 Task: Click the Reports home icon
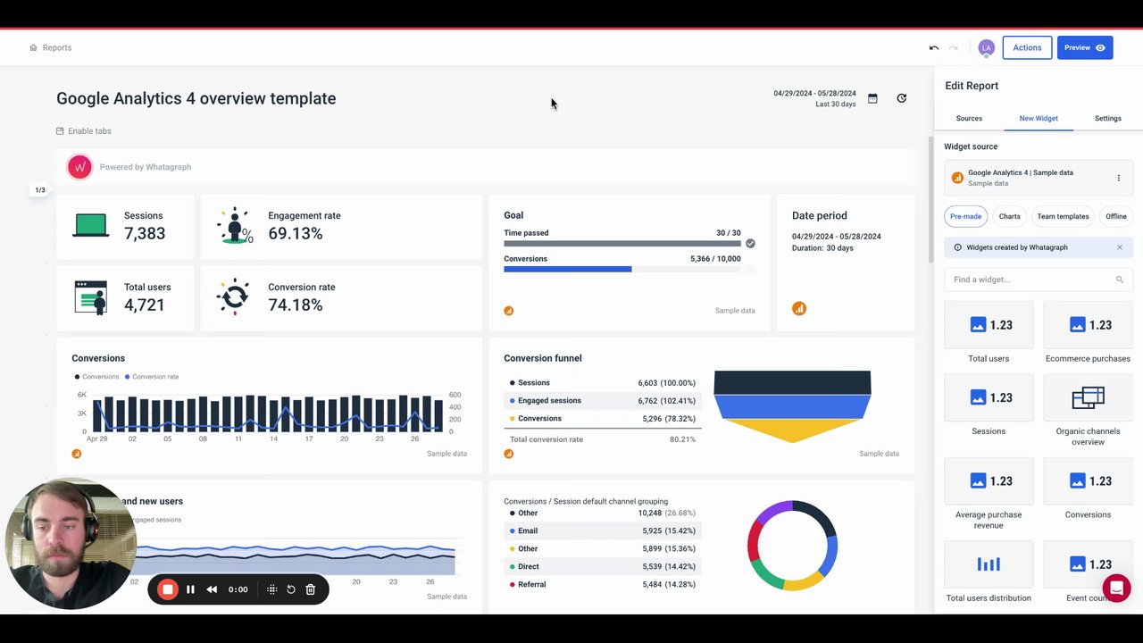(x=33, y=47)
